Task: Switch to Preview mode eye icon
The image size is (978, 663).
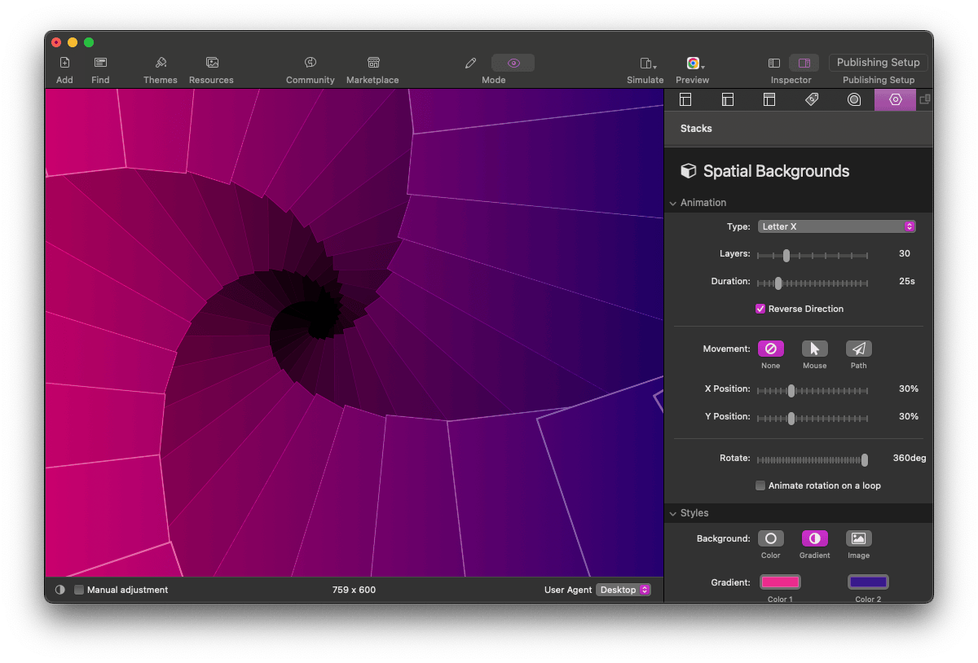Action: point(513,63)
